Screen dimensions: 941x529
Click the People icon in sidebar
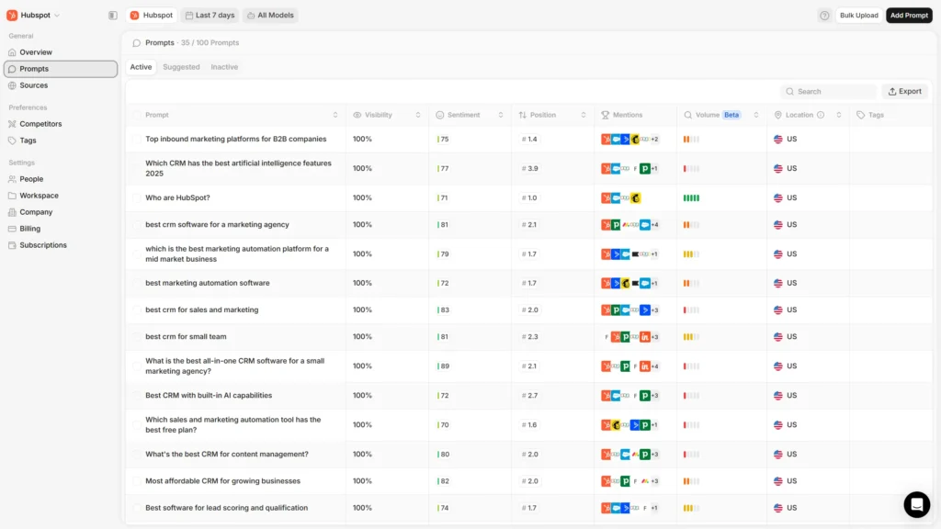click(x=12, y=179)
